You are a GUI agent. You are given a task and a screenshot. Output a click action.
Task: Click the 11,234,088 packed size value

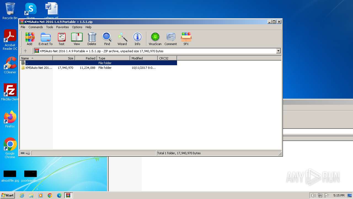(87, 68)
